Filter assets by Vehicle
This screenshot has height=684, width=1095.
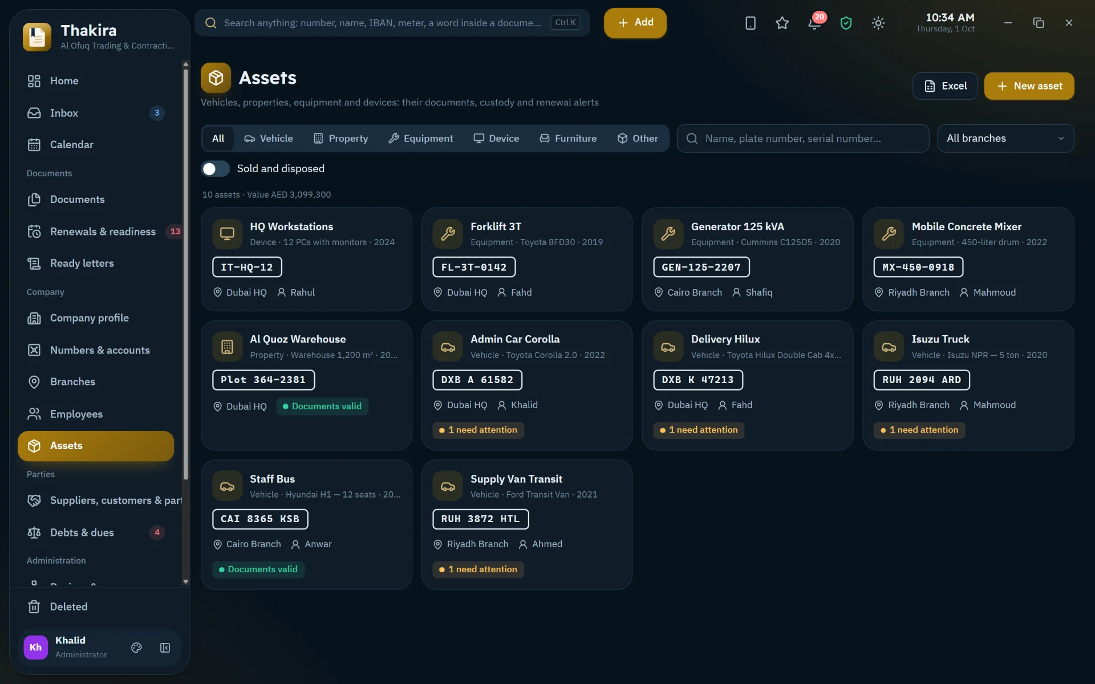coord(269,139)
